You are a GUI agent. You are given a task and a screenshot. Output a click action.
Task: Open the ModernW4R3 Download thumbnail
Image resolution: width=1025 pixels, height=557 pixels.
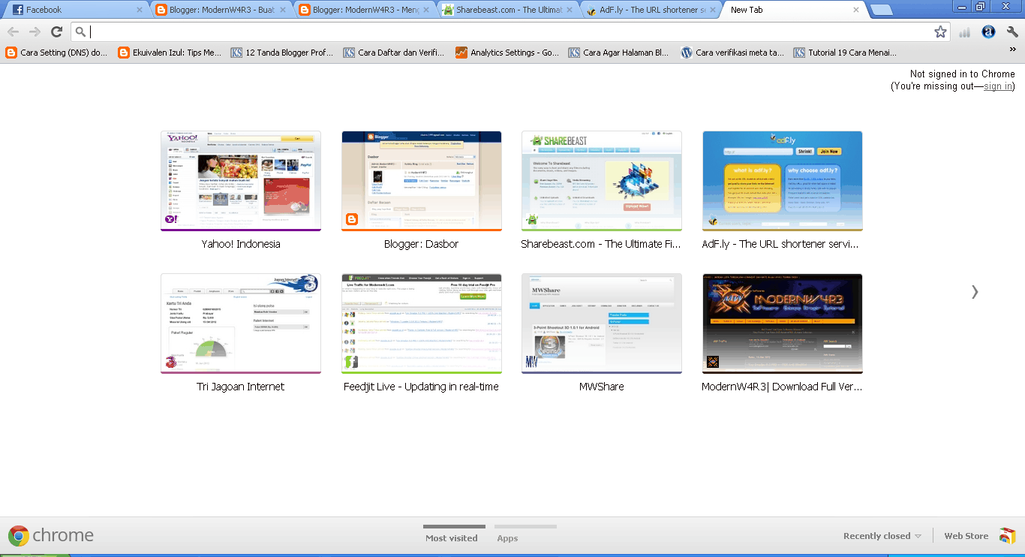pyautogui.click(x=783, y=324)
